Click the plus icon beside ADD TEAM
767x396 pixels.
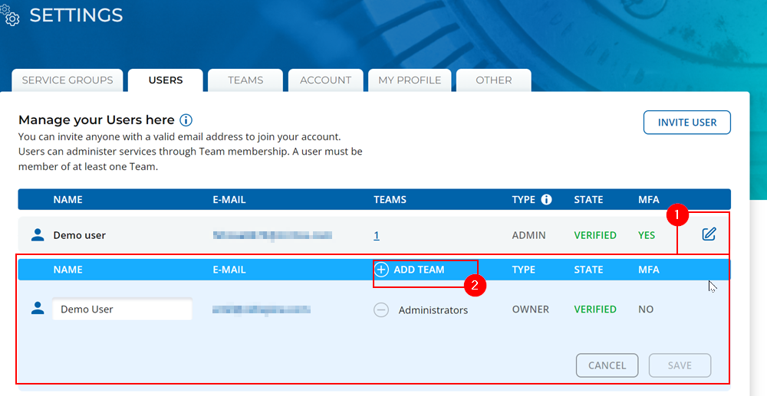pos(381,270)
